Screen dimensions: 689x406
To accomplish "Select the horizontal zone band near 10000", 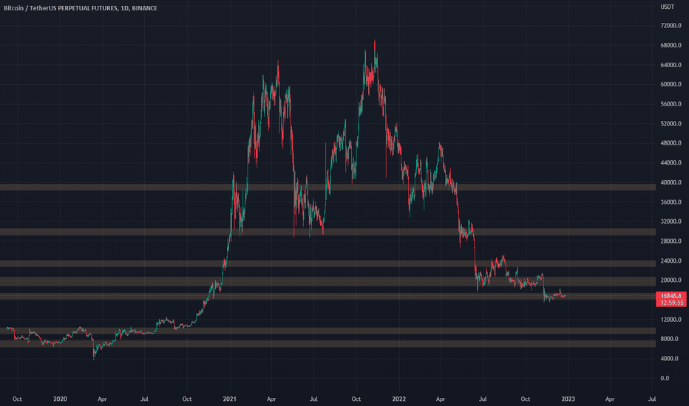I will click(x=327, y=331).
